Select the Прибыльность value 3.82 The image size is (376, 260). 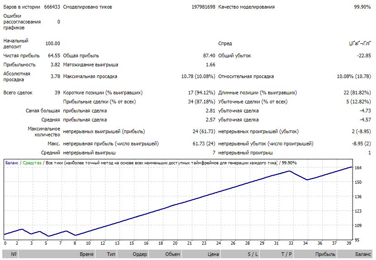[55, 65]
